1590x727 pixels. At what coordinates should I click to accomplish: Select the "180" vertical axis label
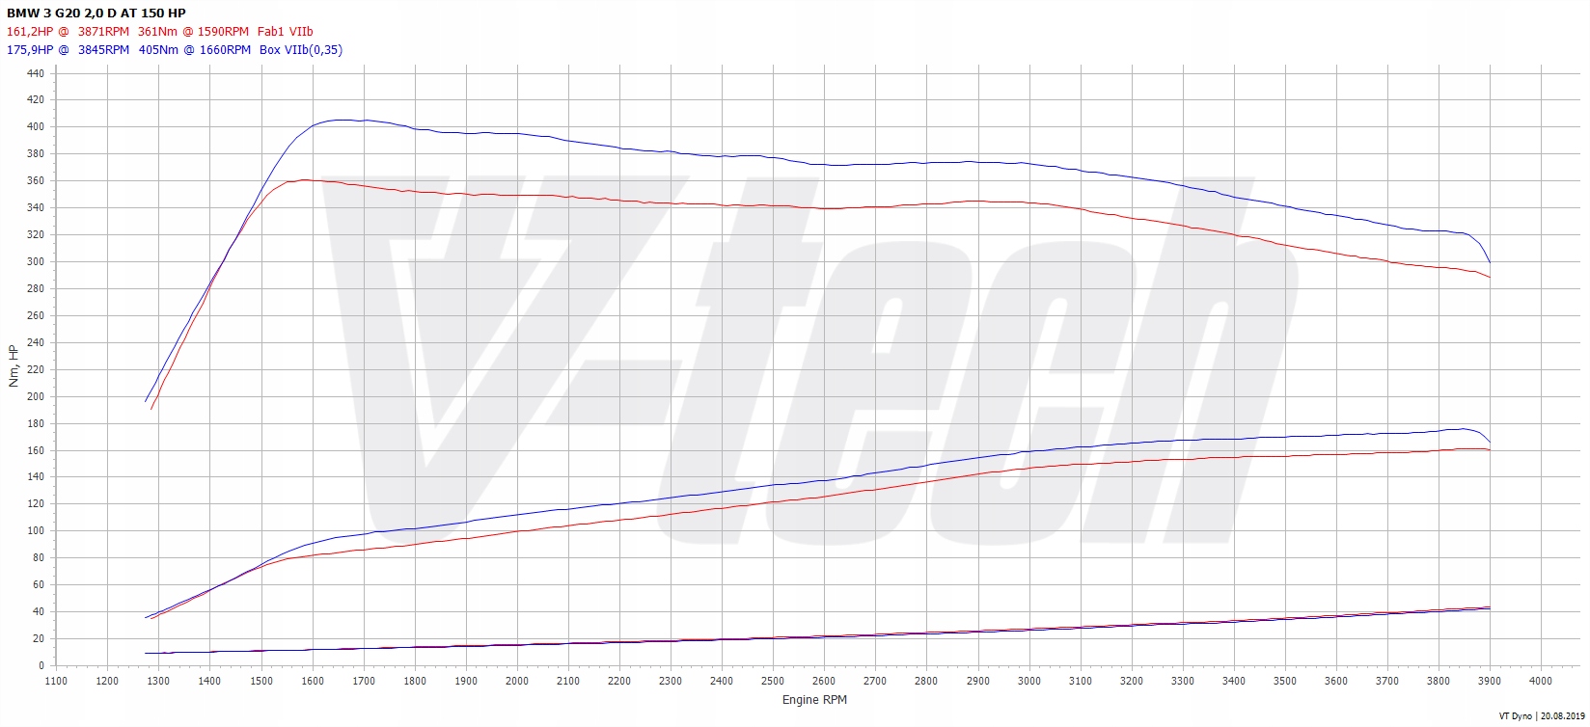point(36,423)
